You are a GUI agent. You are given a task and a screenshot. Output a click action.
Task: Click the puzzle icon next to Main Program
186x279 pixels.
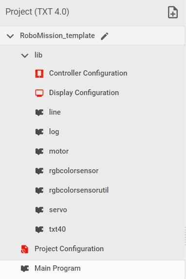pos(25,268)
